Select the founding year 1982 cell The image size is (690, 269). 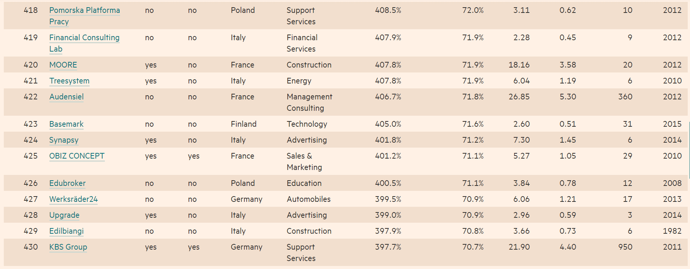tap(672, 231)
